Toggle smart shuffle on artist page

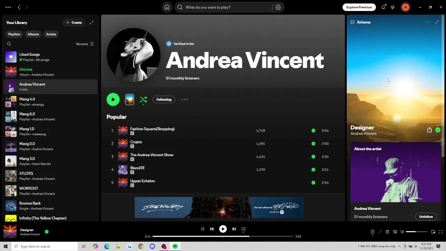tap(143, 100)
